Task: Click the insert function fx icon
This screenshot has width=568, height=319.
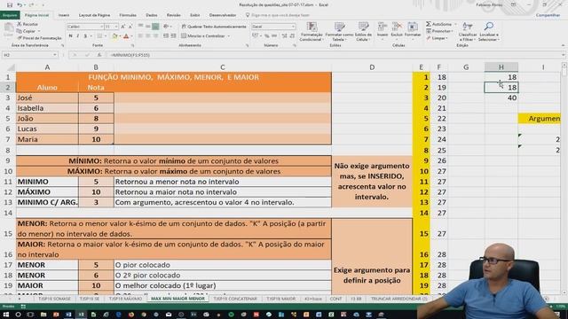Action: (x=99, y=55)
